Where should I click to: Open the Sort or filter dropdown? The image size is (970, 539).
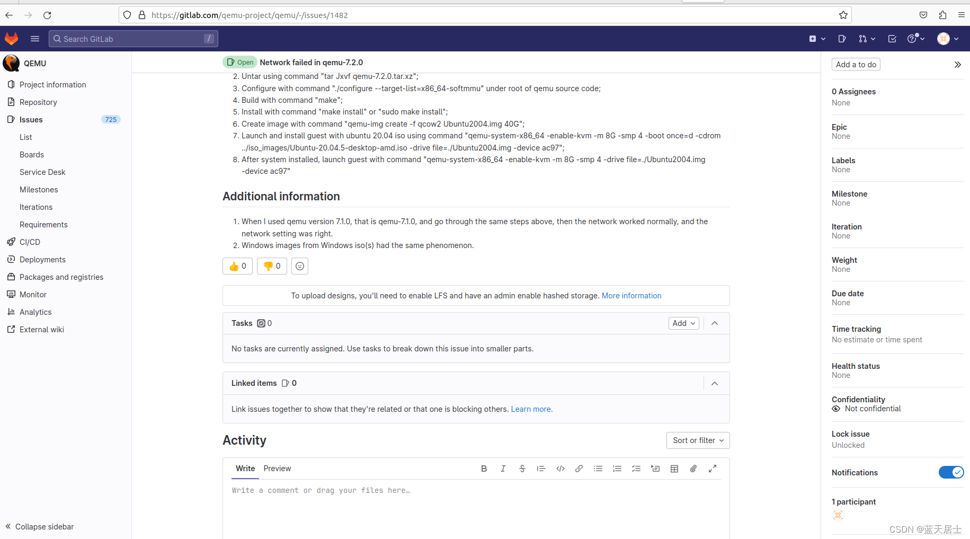pos(698,440)
